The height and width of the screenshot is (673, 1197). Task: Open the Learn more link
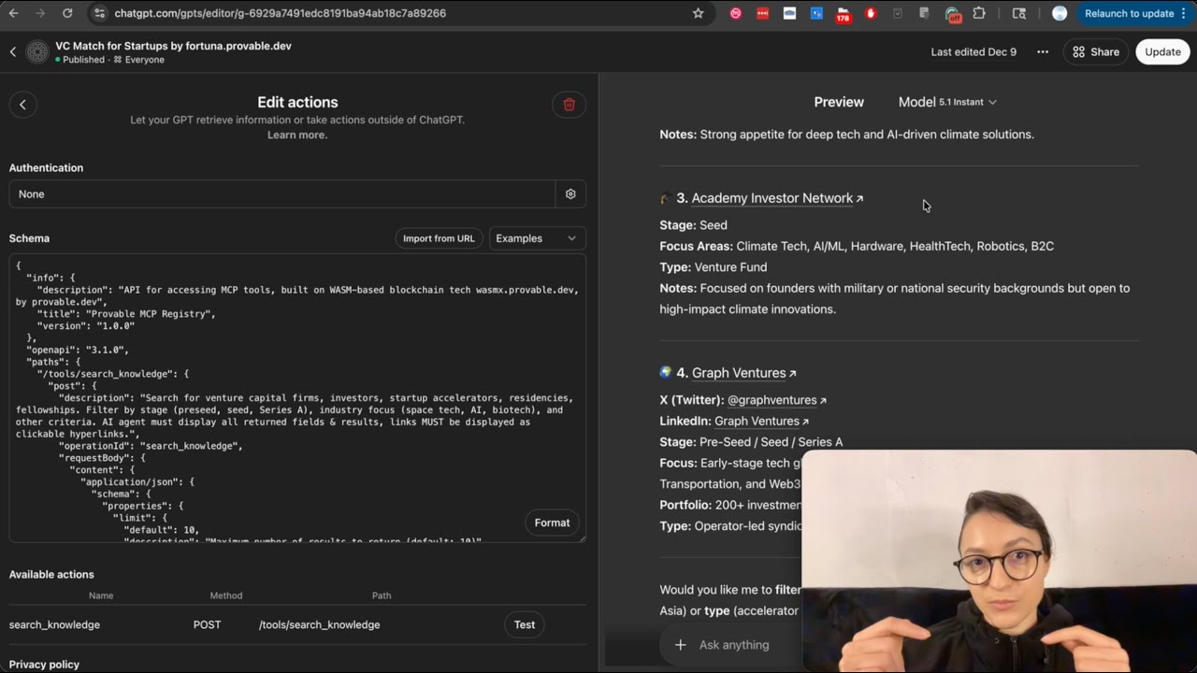(x=297, y=135)
